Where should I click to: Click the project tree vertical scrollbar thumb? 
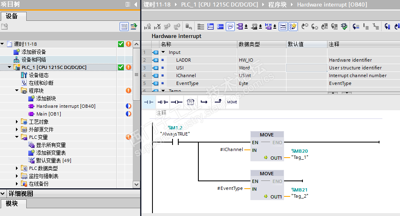coord(136,74)
